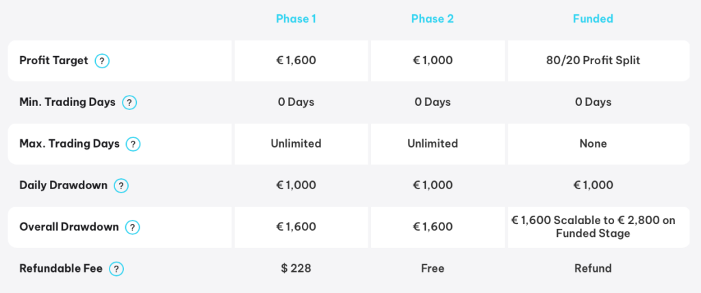Click the Phase 1 € 1,600 profit target

296,60
